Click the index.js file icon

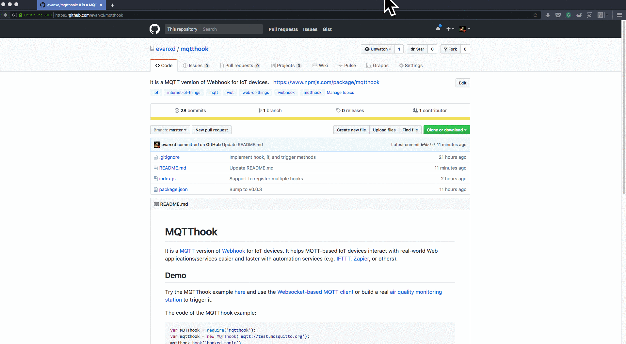pyautogui.click(x=155, y=179)
